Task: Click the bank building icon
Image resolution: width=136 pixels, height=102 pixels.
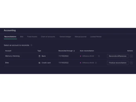Action: (x=39, y=56)
